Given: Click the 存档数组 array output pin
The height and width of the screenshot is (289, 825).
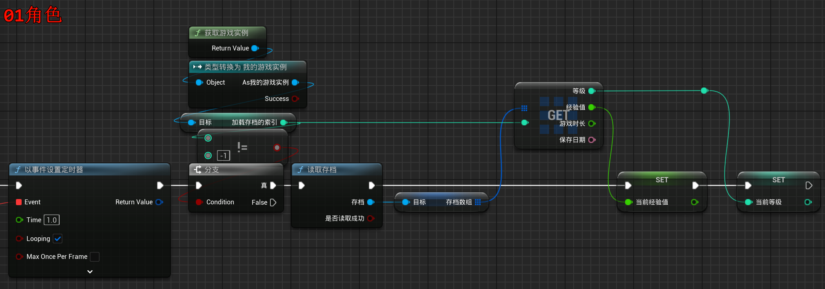Looking at the screenshot, I should coord(478,202).
